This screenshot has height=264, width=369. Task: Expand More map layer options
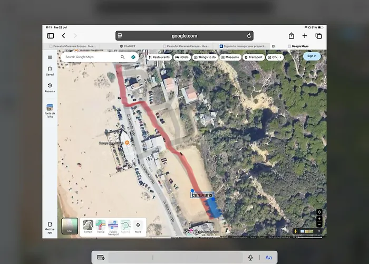138,226
